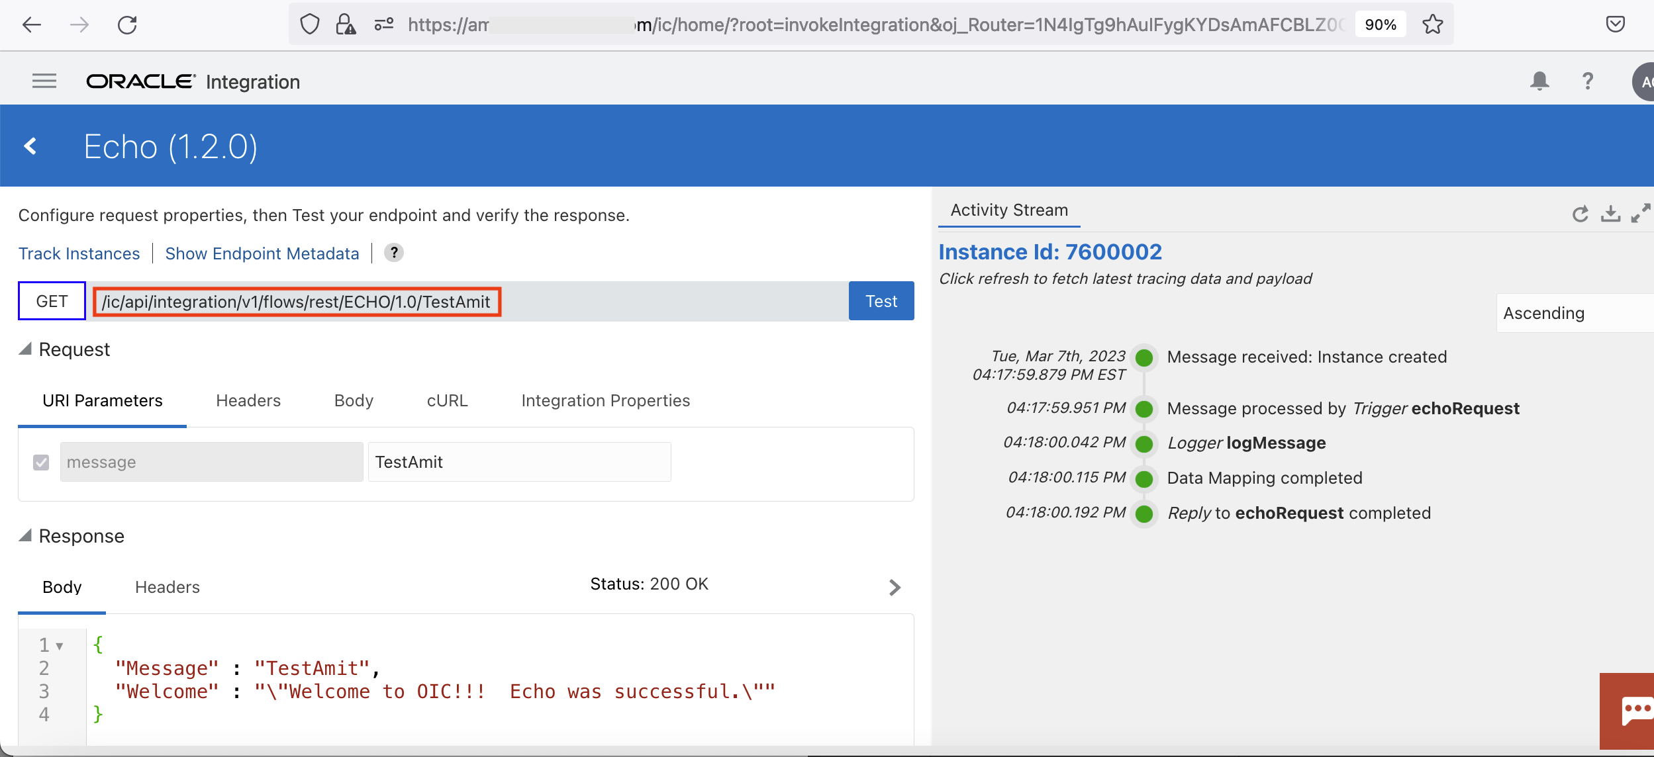Collapse the Request section
The image size is (1654, 757).
[26, 349]
